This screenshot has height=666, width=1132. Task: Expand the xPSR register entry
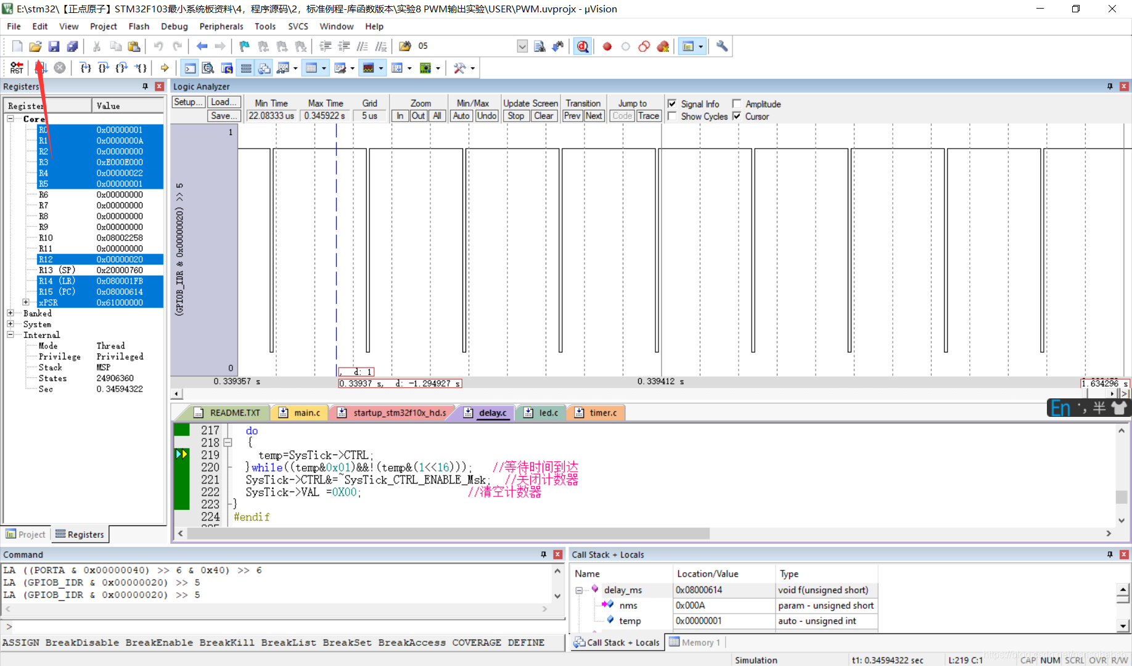(x=25, y=302)
